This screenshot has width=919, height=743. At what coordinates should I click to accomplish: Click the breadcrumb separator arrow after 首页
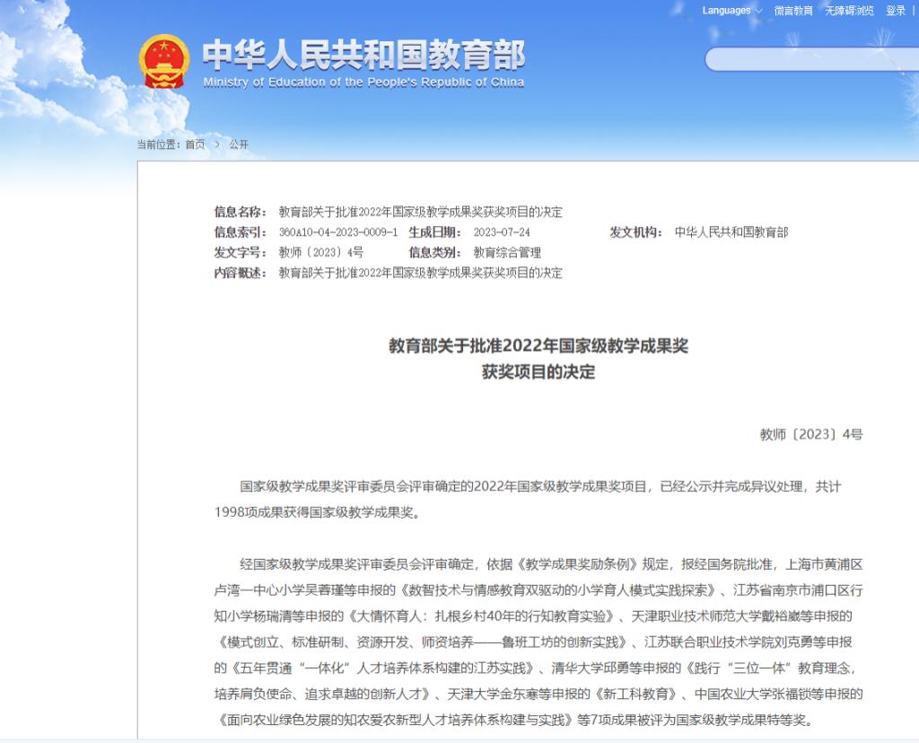(x=216, y=144)
